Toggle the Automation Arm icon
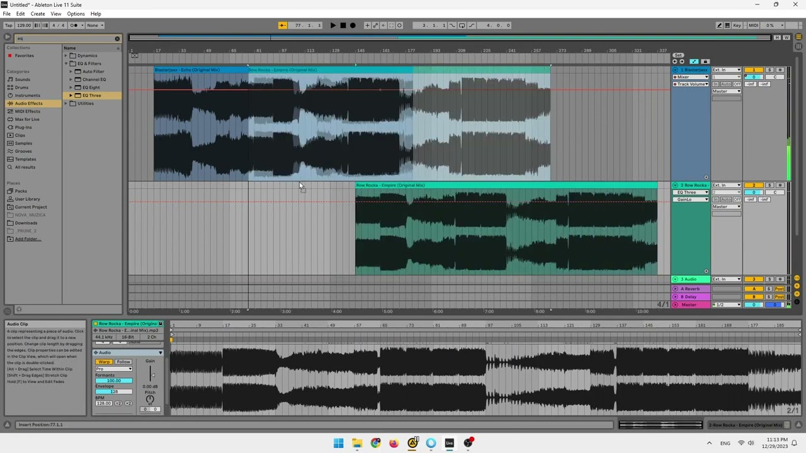 pos(375,25)
